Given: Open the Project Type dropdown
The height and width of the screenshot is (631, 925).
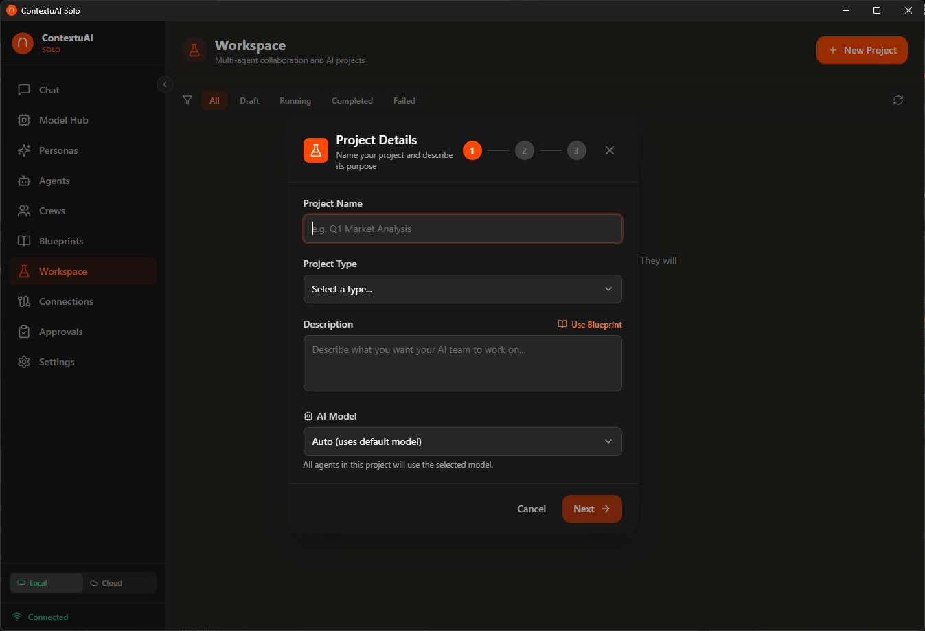Looking at the screenshot, I should [462, 289].
